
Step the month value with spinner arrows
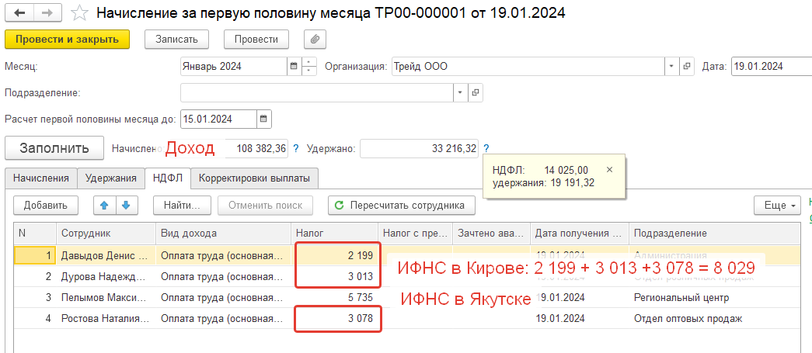pos(308,66)
